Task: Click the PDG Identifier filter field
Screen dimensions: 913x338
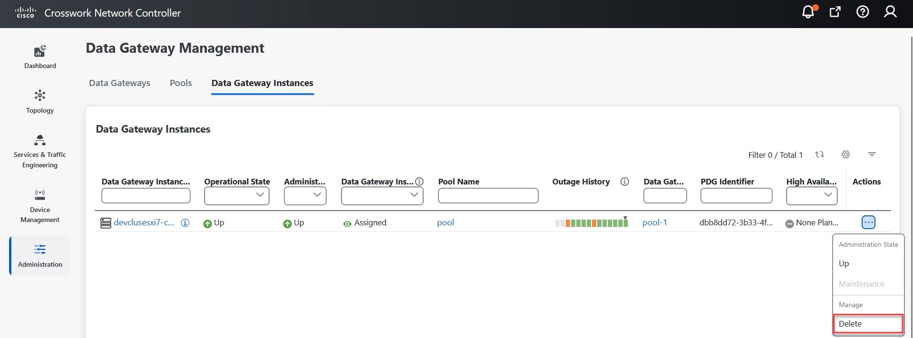Action: point(737,195)
